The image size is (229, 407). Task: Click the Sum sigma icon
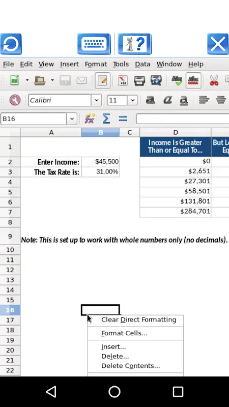(106, 119)
